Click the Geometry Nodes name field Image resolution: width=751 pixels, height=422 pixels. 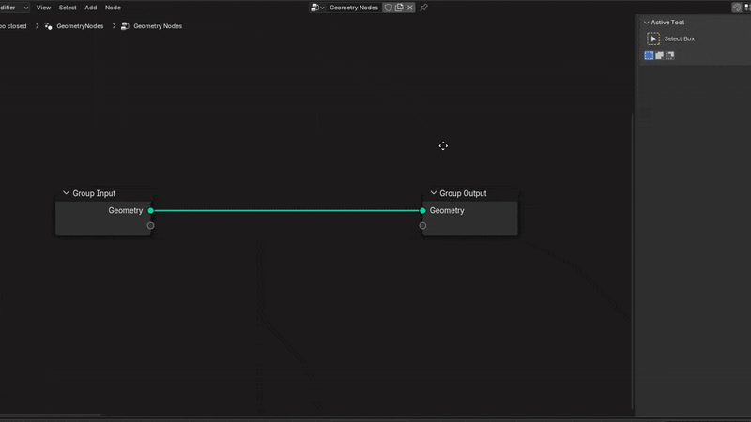coord(353,8)
